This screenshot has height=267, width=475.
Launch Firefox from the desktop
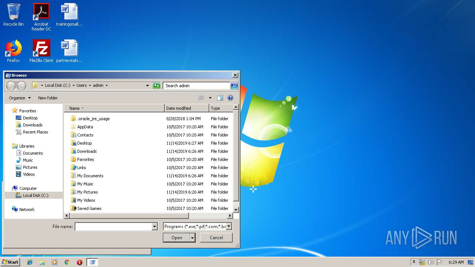pos(13,51)
